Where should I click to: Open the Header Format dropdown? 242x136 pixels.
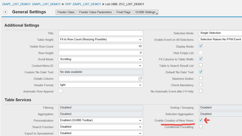pos(140,85)
